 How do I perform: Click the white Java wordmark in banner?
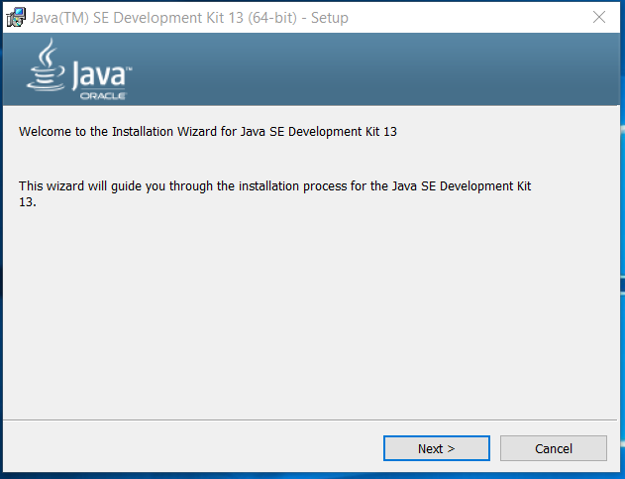pos(99,75)
